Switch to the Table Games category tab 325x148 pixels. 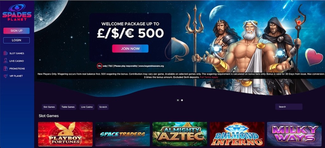tap(68, 107)
